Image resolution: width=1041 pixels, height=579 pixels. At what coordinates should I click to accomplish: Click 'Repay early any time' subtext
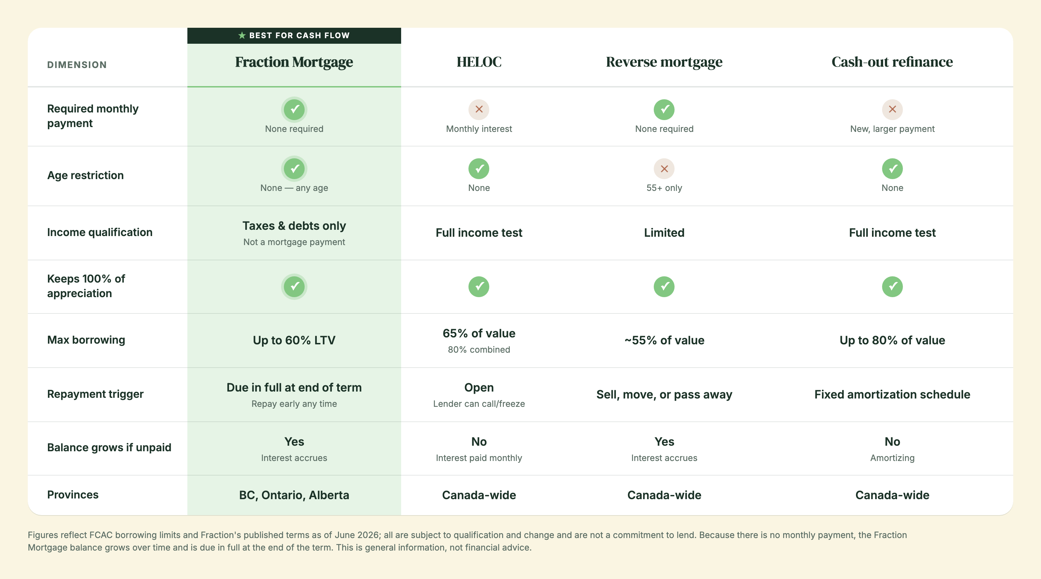click(294, 403)
